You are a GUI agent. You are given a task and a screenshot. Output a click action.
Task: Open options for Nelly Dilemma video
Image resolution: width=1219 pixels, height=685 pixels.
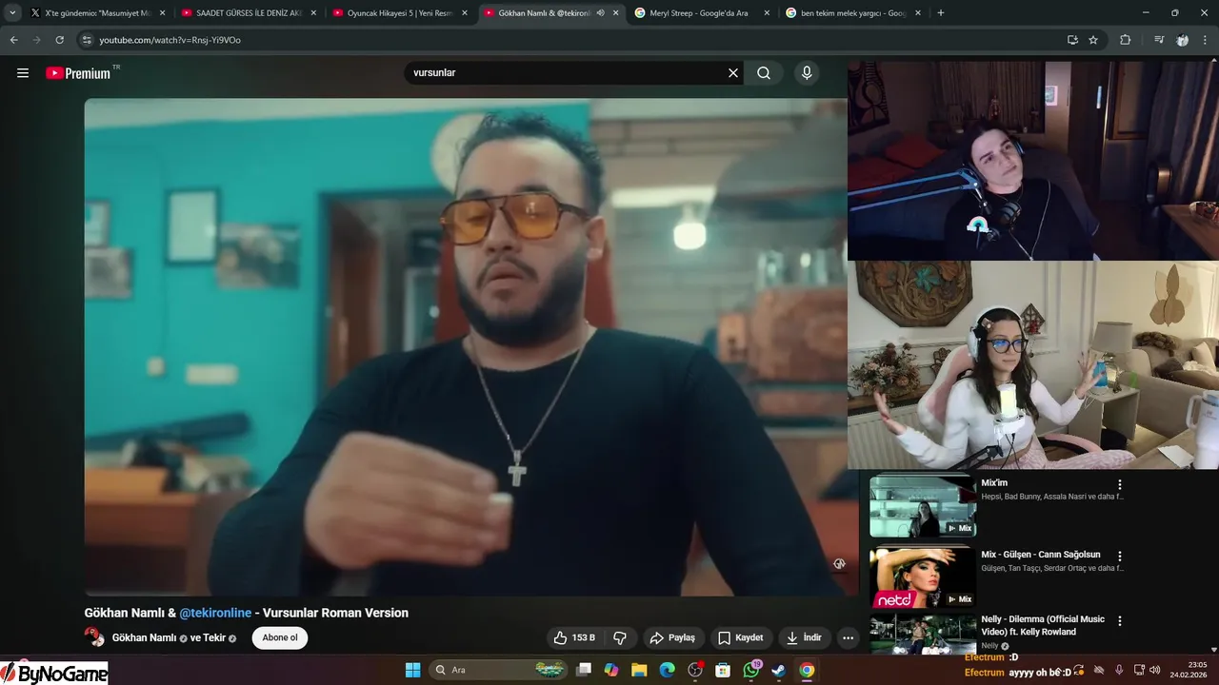[1120, 620]
